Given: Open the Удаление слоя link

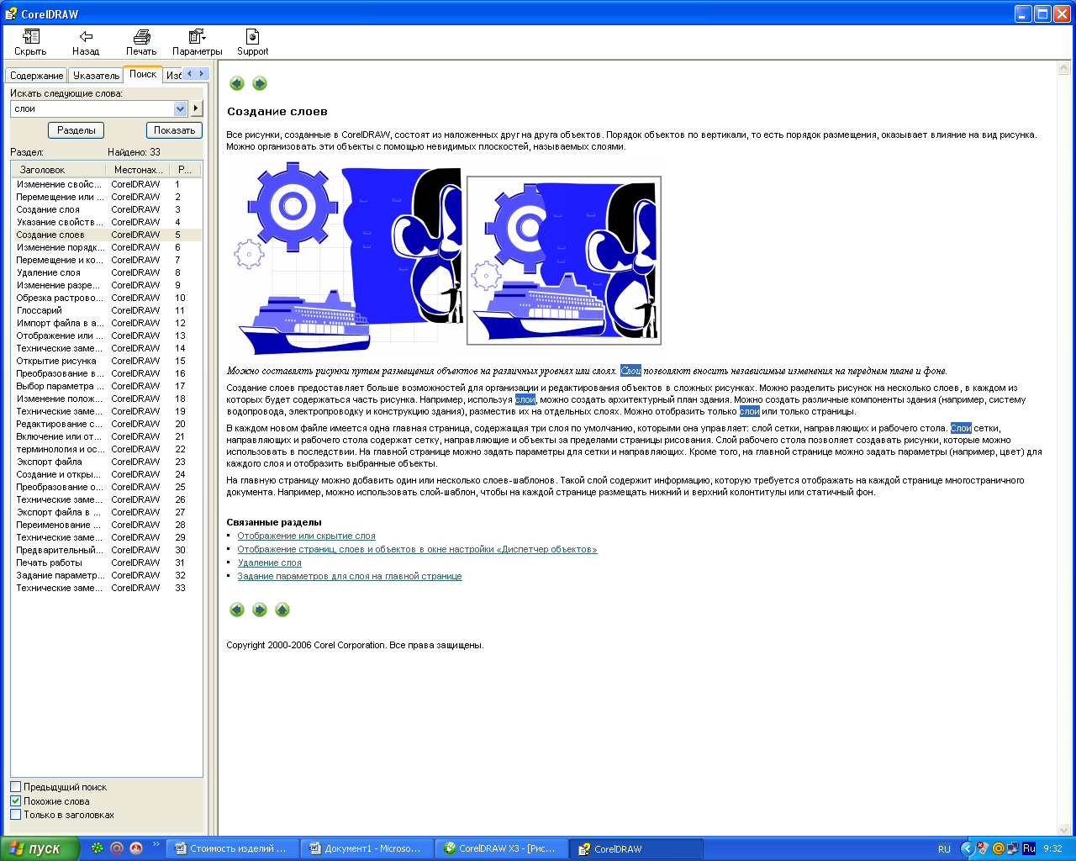Looking at the screenshot, I should point(269,563).
